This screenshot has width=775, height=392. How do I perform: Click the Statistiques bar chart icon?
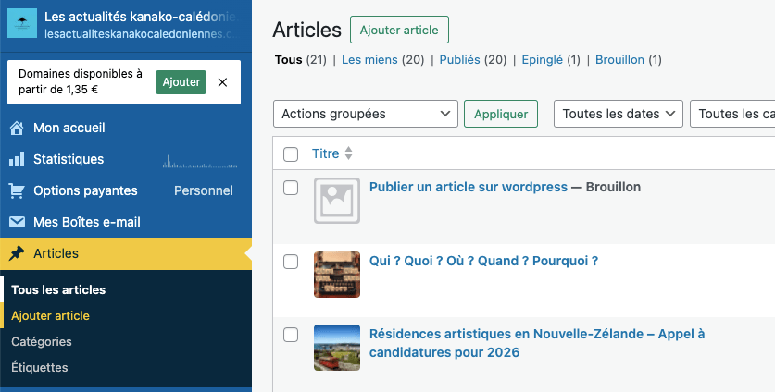coord(17,159)
